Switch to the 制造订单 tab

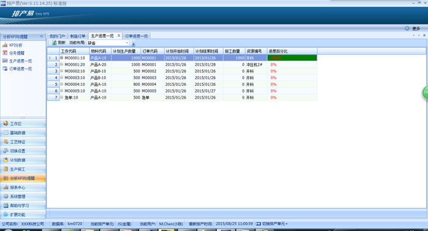(78, 36)
